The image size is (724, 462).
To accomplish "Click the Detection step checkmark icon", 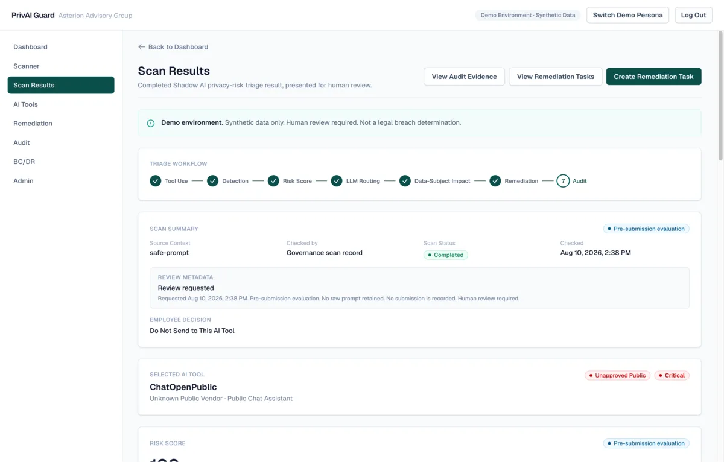I will 212,181.
